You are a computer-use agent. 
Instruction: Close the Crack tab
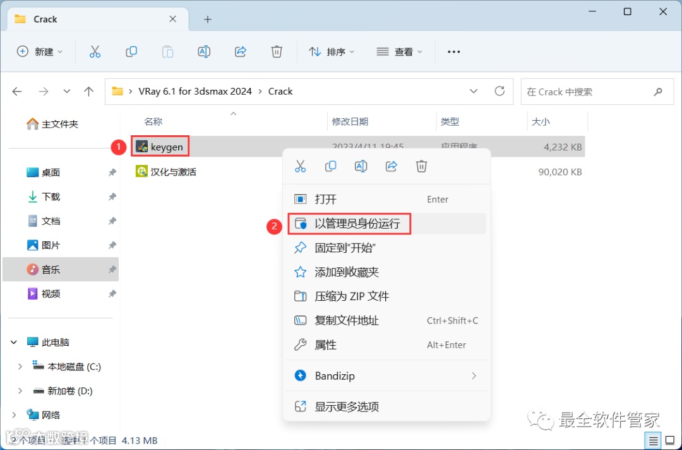click(x=172, y=19)
